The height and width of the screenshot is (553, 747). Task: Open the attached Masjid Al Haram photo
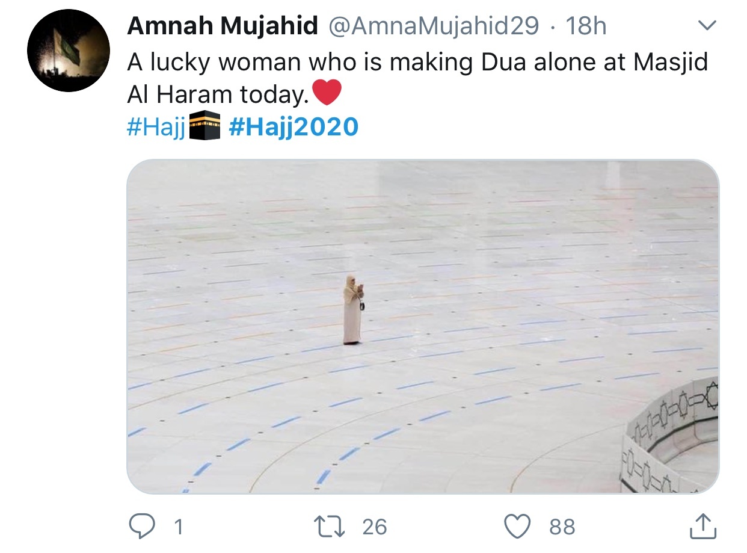click(423, 326)
